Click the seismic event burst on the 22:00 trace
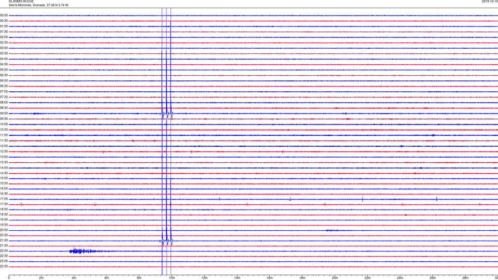 [x=86, y=251]
